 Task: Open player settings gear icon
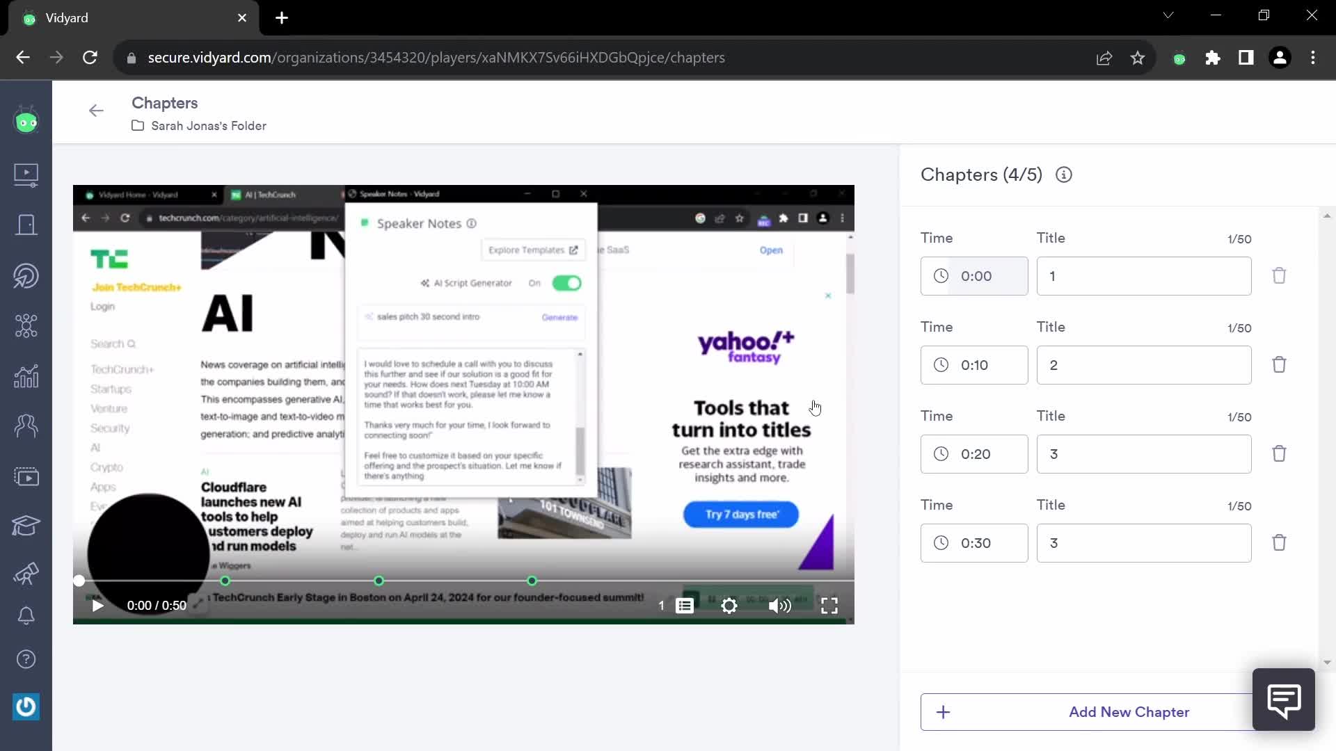click(729, 606)
